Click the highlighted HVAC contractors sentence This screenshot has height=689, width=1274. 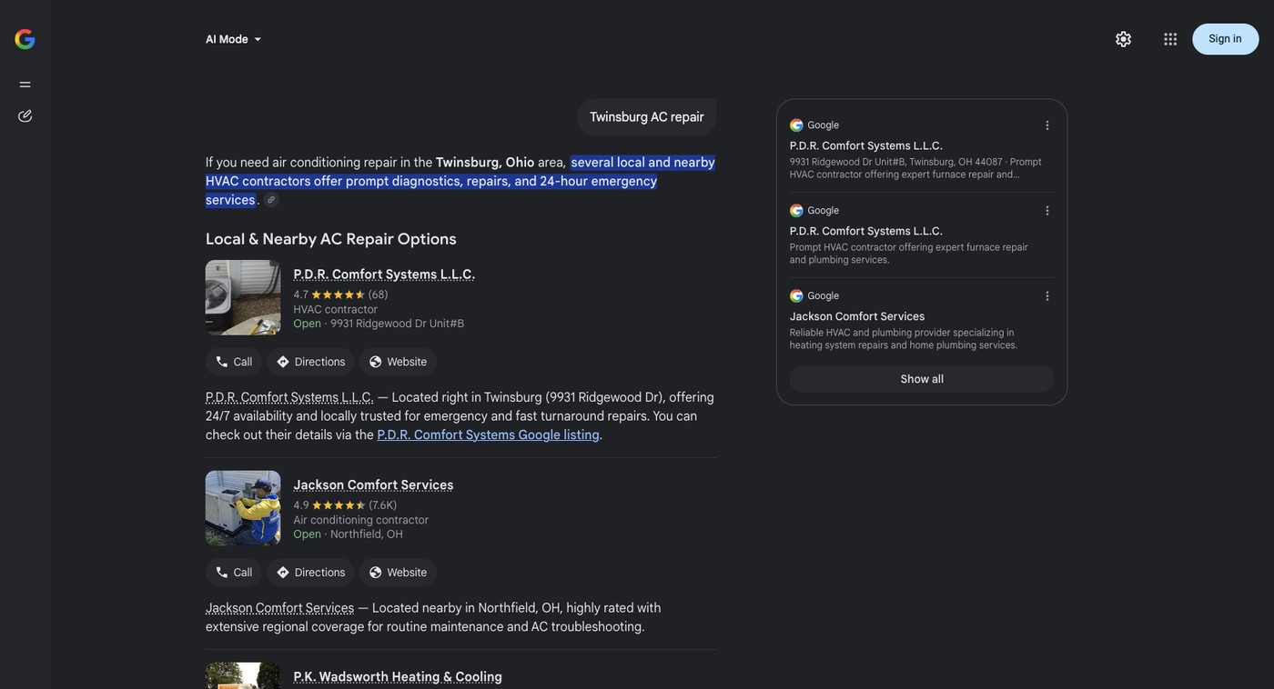[460, 181]
